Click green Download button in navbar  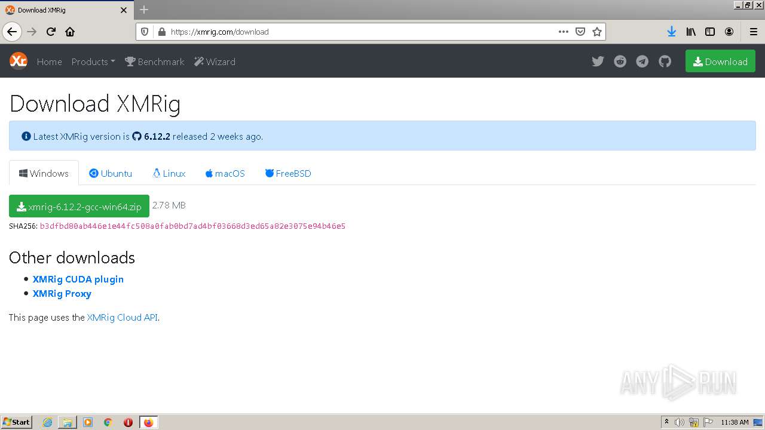pyautogui.click(x=720, y=62)
